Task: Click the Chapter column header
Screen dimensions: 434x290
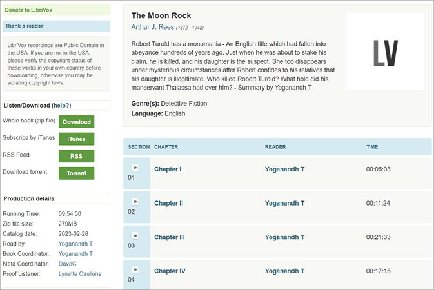Action: point(166,147)
